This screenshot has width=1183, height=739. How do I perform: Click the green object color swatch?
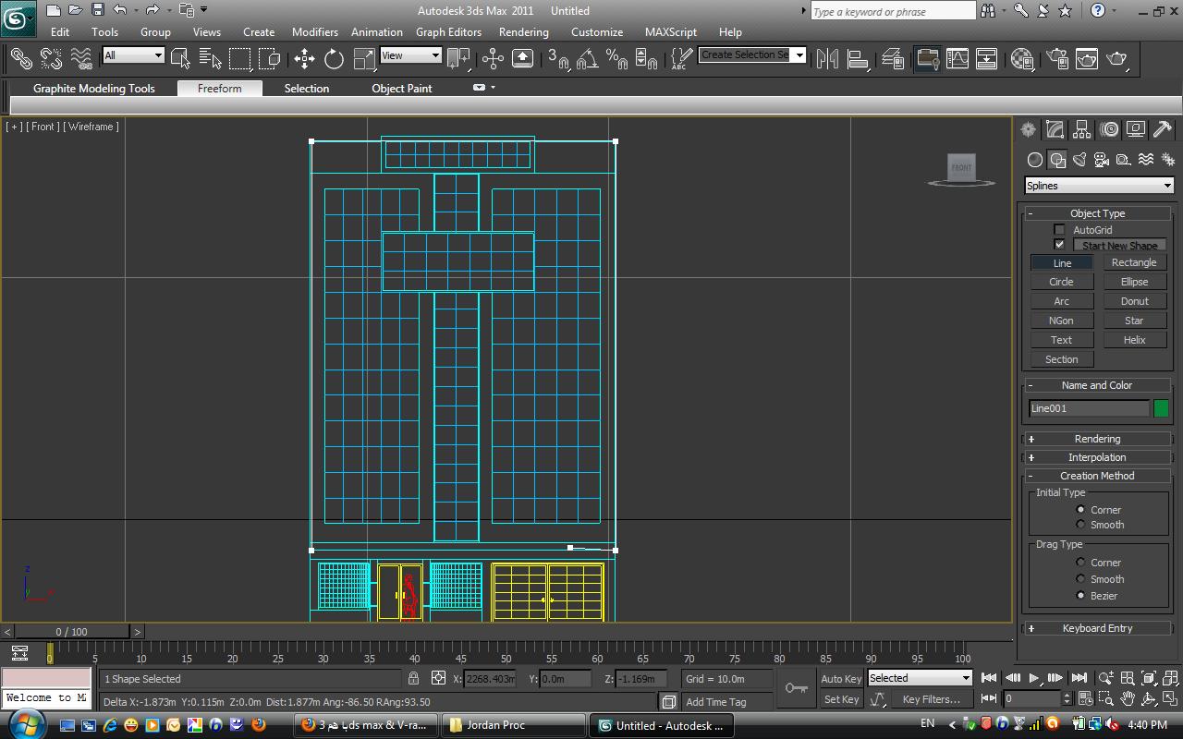click(1161, 408)
